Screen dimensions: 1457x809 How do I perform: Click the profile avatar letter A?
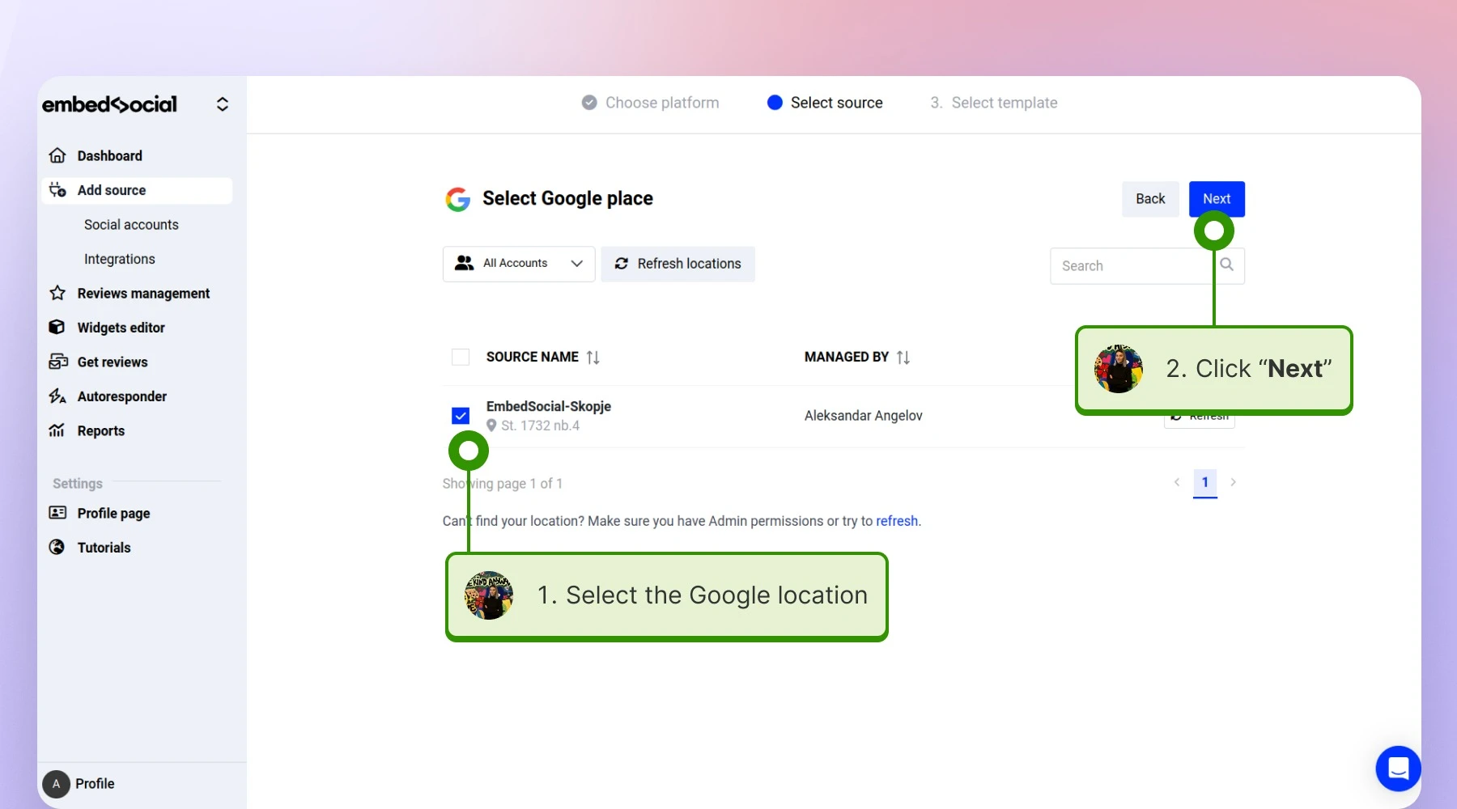[x=56, y=784]
